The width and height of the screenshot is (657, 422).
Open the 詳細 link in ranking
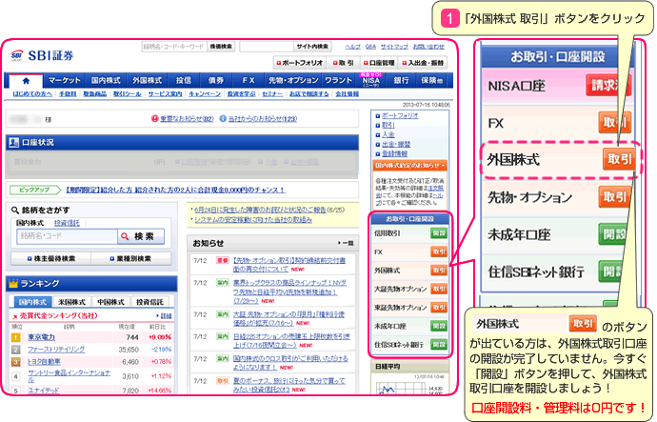165,315
